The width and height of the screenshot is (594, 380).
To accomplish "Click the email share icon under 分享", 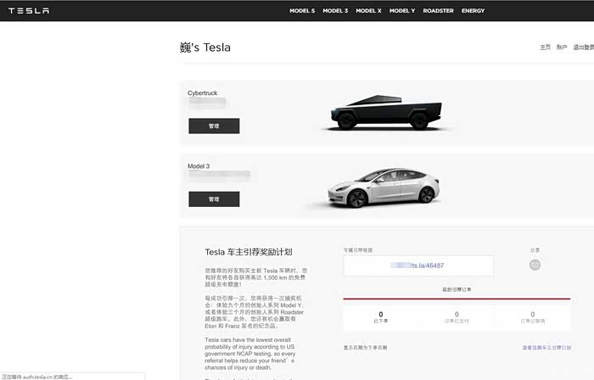I will (x=535, y=265).
